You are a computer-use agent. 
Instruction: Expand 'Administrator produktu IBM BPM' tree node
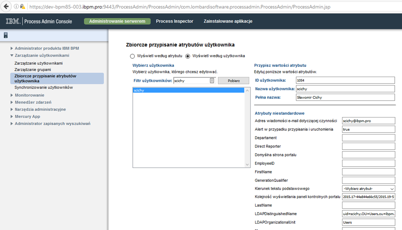(11, 48)
